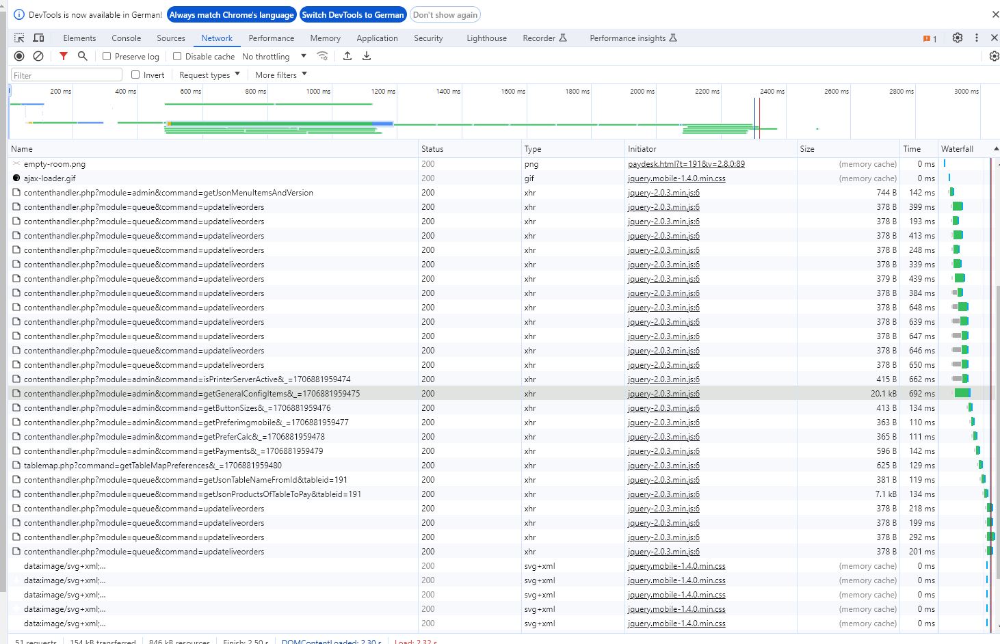Image resolution: width=1000 pixels, height=644 pixels.
Task: Click into the Filter text field
Action: [66, 75]
